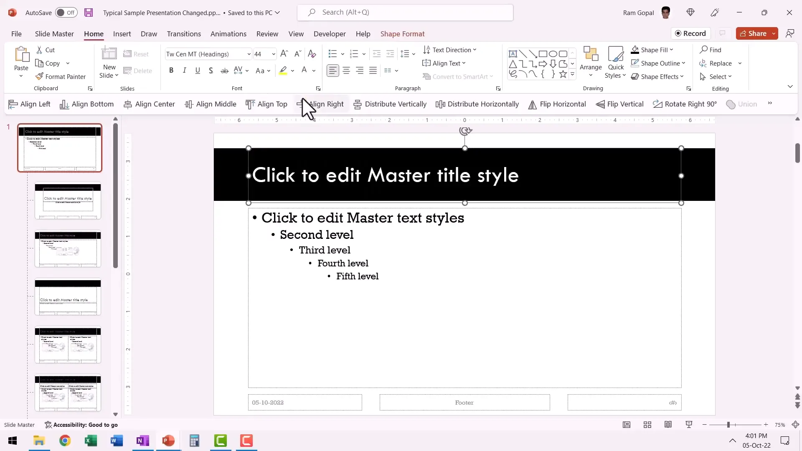Viewport: 802px width, 451px height.
Task: Click Distribute Horizontally in quick toolbar
Action: tap(477, 104)
